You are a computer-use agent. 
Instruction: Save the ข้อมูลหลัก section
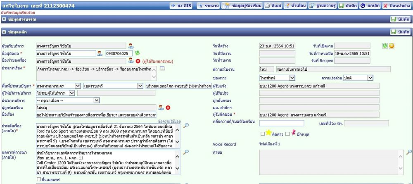click(x=400, y=32)
